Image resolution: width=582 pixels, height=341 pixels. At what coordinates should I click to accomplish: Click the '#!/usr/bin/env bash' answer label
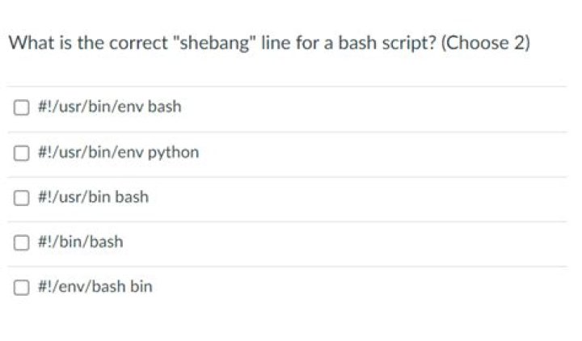[x=109, y=107]
